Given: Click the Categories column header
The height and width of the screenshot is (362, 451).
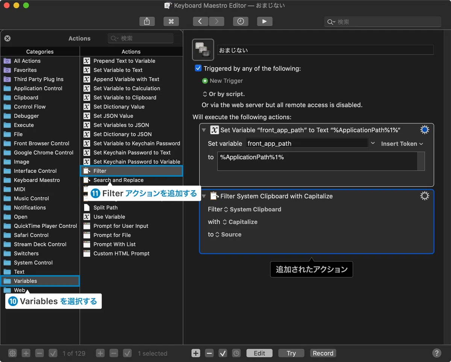Looking at the screenshot, I should [x=40, y=51].
